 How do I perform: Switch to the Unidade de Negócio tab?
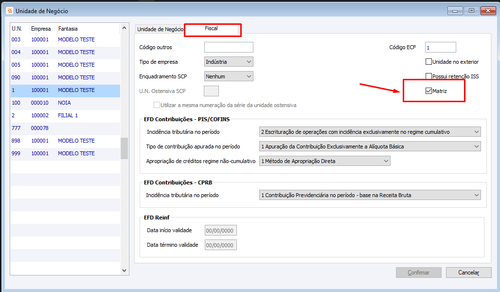(160, 29)
